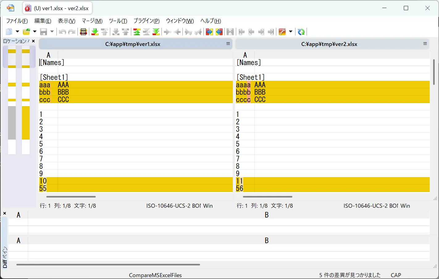This screenshot has width=439, height=279.
Task: Click the Previous Conflict toolbar icon
Action: (126, 32)
